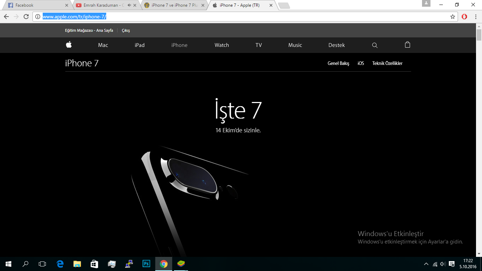
Task: Open Windows taskbar search
Action: tap(25, 264)
